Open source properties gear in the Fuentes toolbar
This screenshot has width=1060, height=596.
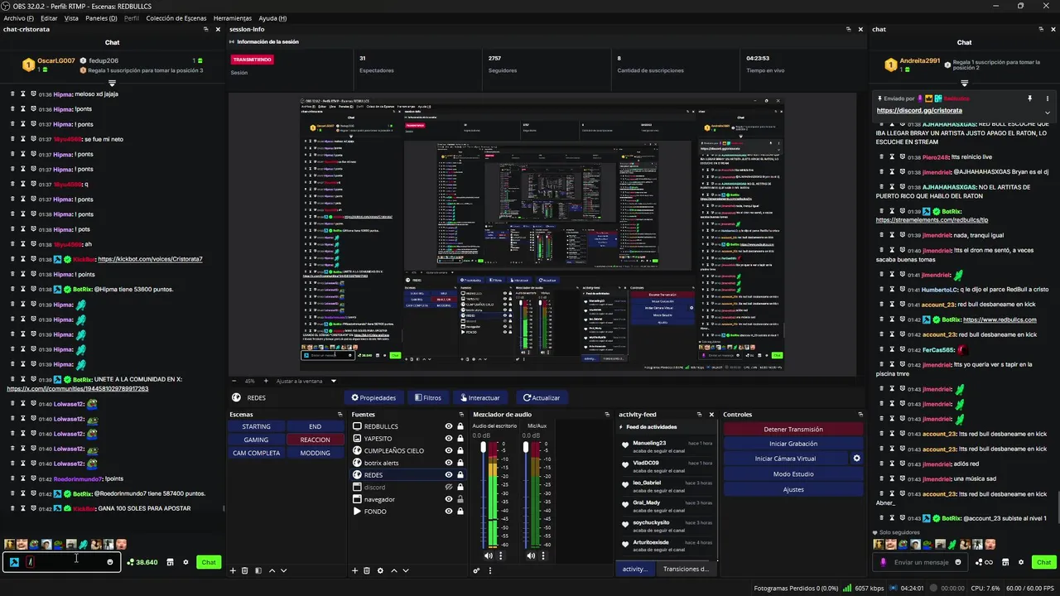tap(380, 570)
